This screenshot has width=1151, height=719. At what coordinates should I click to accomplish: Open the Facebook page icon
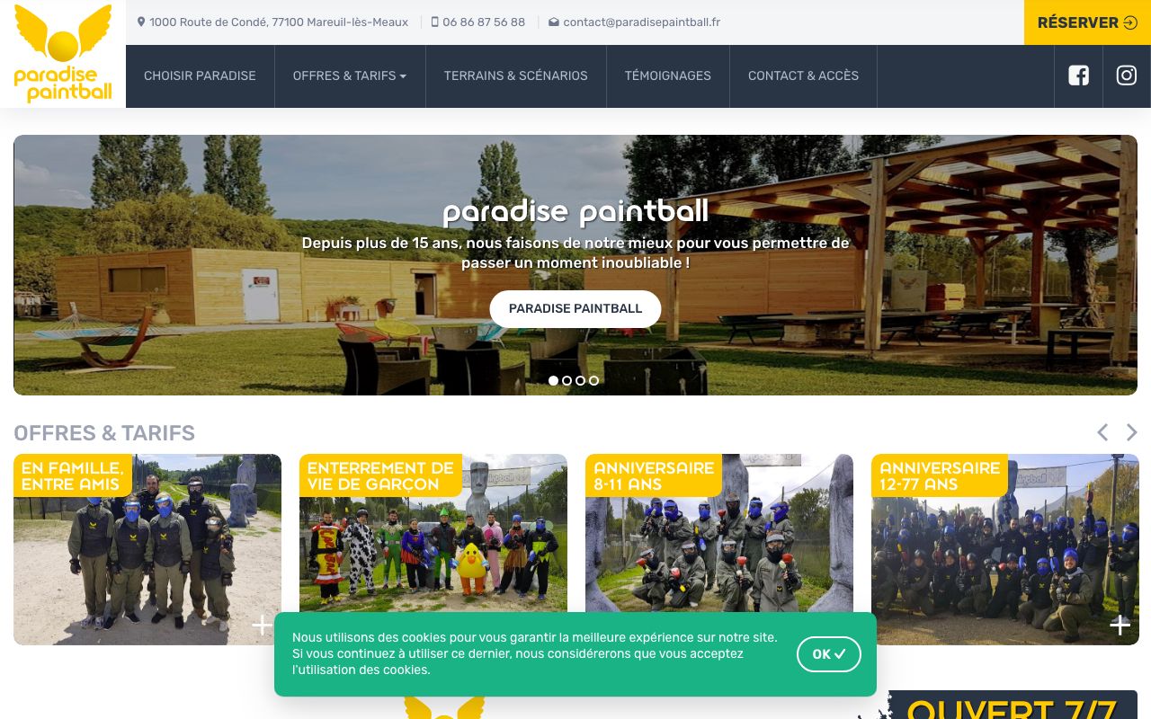(1078, 75)
